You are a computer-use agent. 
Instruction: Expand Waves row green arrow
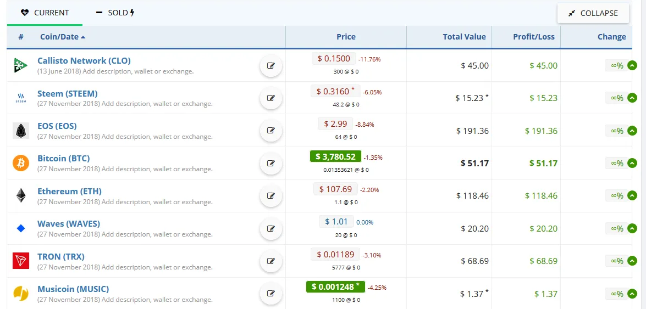632,228
